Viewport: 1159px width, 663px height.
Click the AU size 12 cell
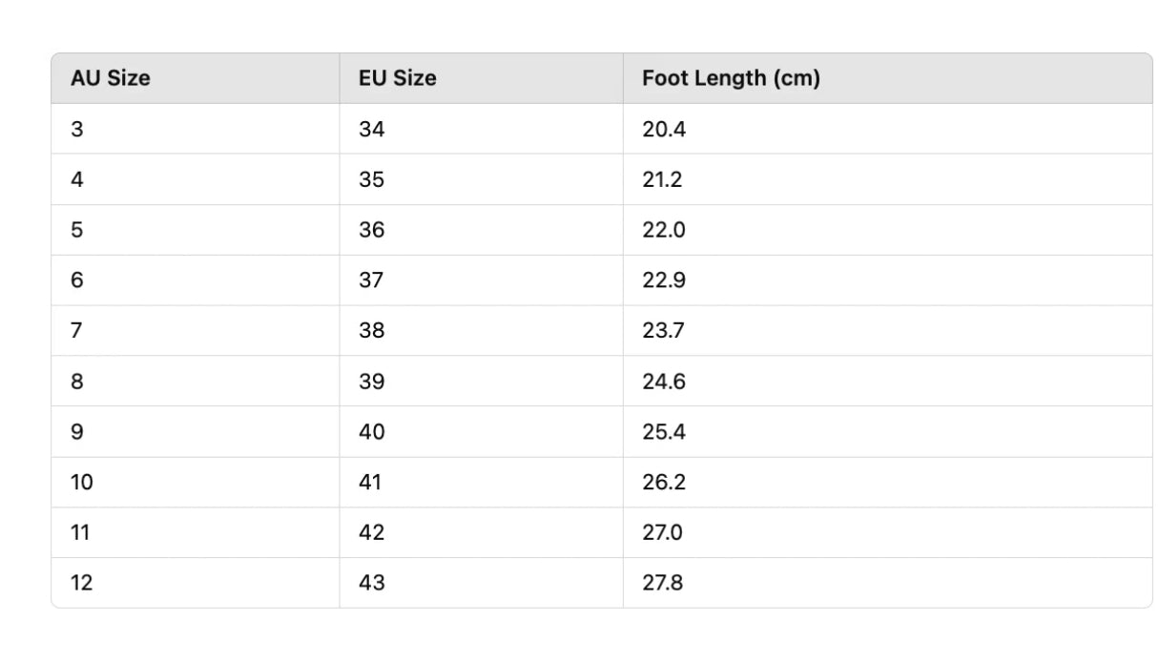pyautogui.click(x=196, y=583)
